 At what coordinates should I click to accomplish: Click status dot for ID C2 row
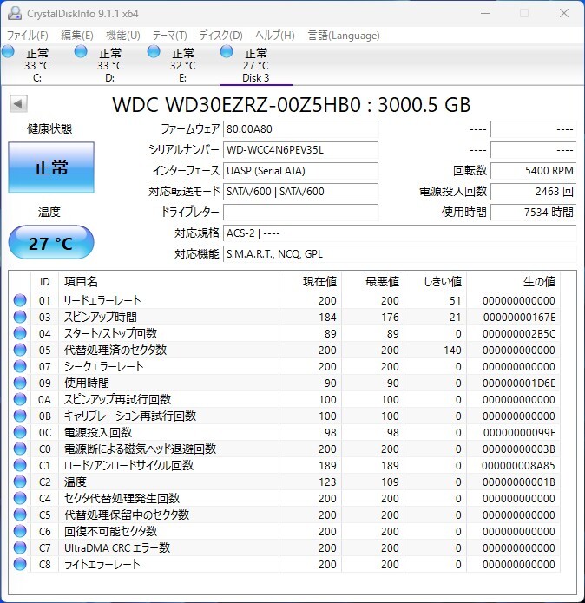coord(20,482)
